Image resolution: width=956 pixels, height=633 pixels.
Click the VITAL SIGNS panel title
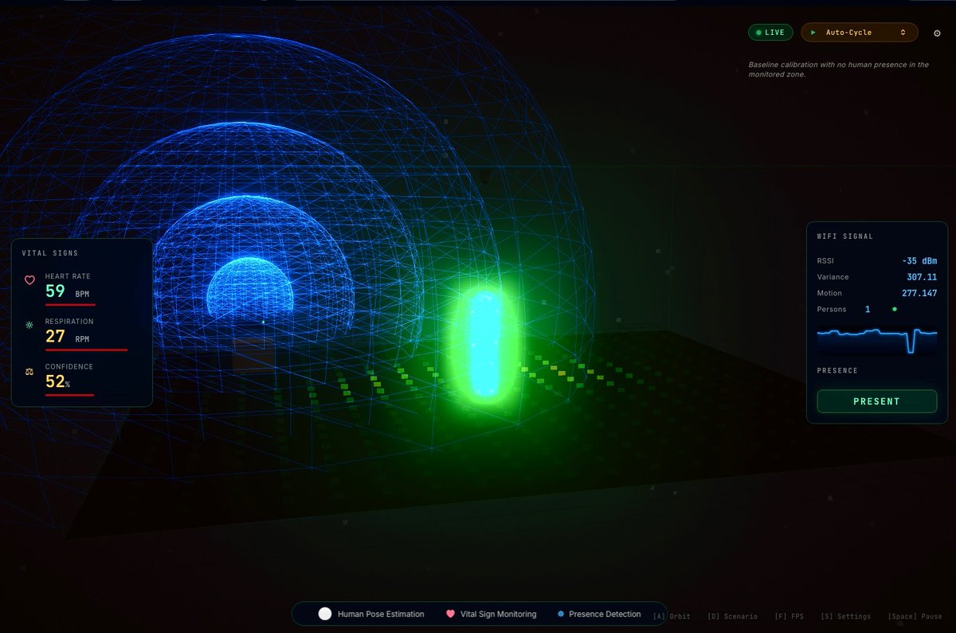click(x=50, y=253)
